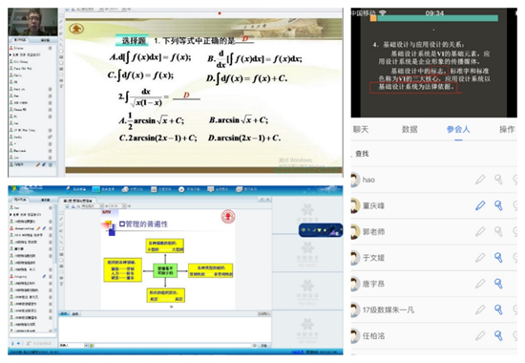Viewport: 525px width, 363px height.
Task: Click the pencil icon for 唐宇昂
Action: 480,284
